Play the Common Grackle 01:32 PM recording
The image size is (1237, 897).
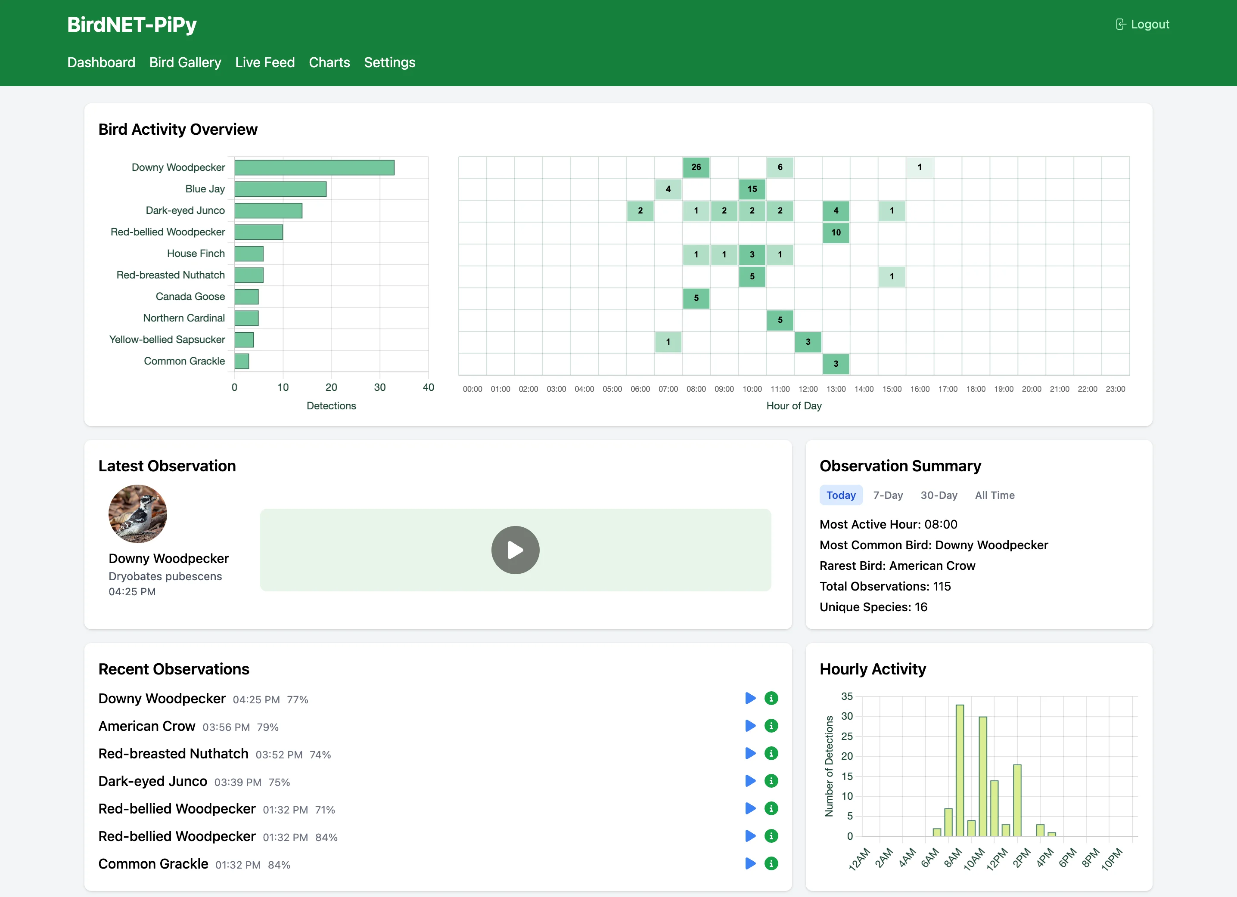point(750,863)
